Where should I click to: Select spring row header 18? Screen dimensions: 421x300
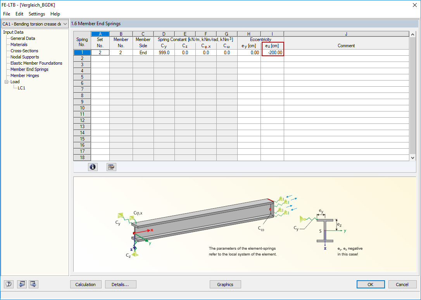(x=82, y=158)
